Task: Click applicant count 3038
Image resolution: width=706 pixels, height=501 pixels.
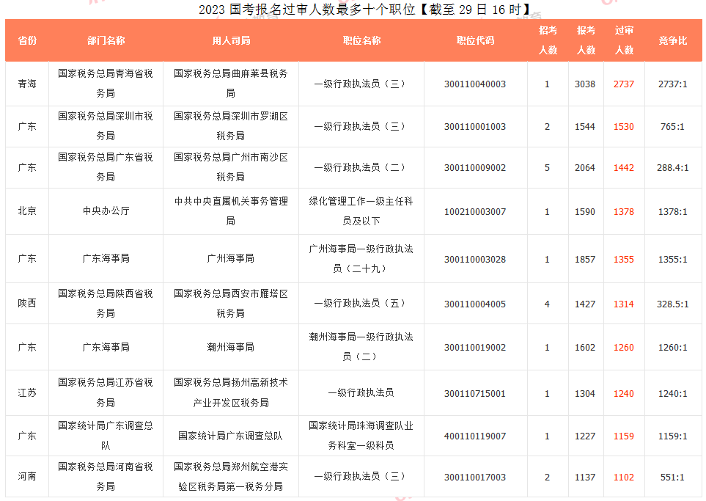Action: click(585, 84)
